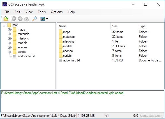The height and width of the screenshot is (119, 165).
Task: Select models in the folder tree
Action: [22, 43]
